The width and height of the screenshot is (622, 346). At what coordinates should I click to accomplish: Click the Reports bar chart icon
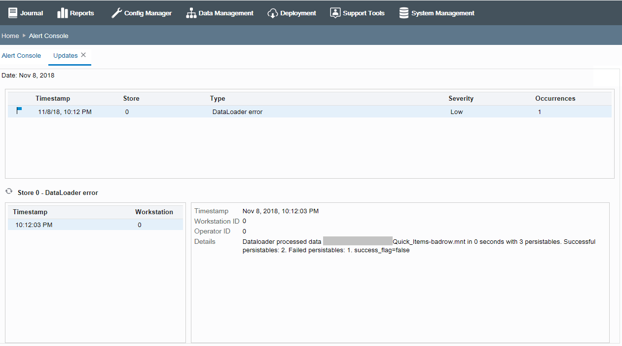63,13
